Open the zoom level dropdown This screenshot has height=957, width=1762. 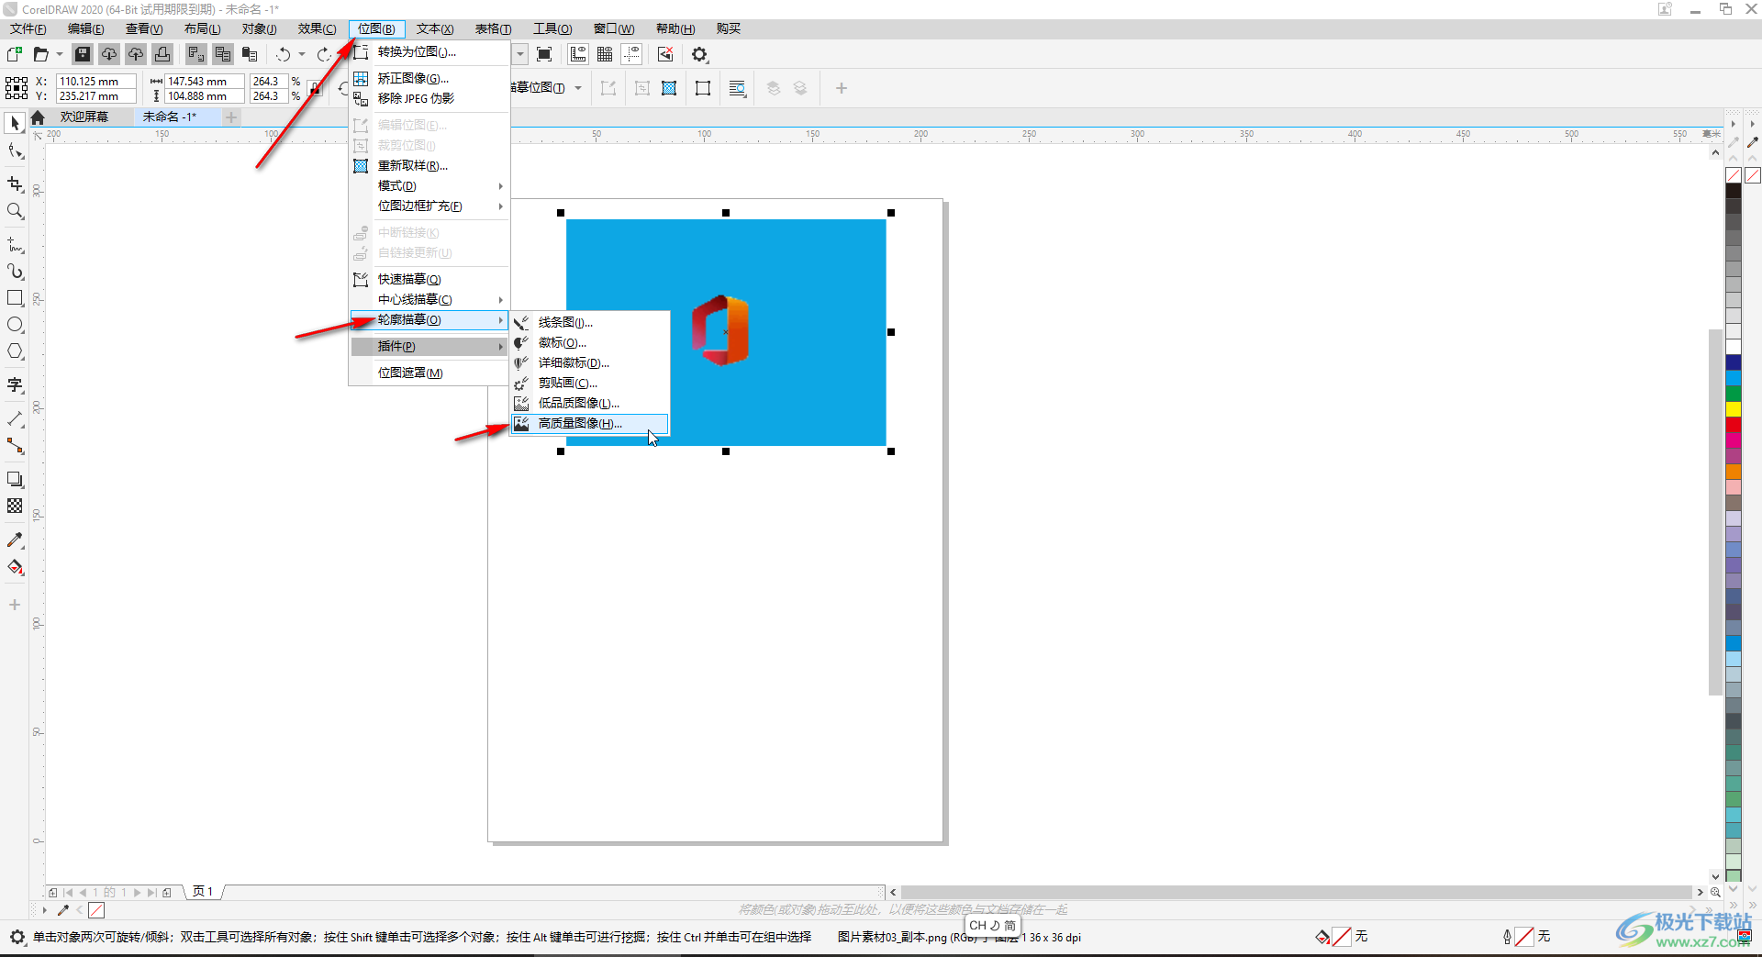520,54
